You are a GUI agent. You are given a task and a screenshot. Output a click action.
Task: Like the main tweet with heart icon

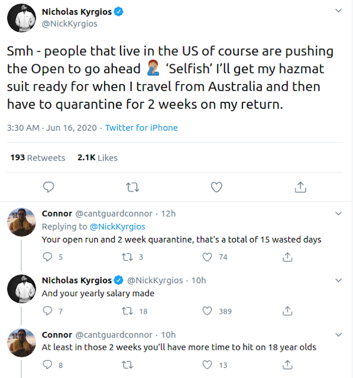(x=217, y=187)
